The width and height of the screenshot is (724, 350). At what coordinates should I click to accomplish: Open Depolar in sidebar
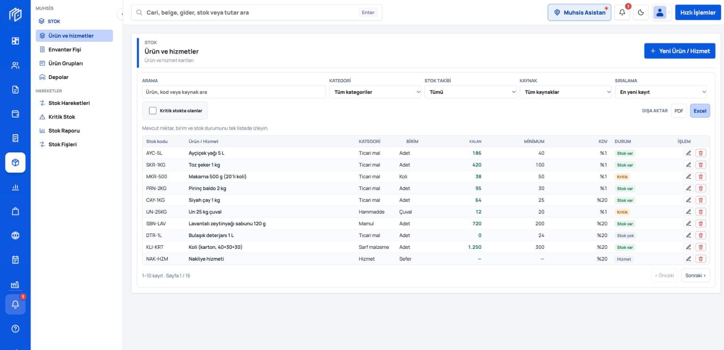click(x=74, y=77)
